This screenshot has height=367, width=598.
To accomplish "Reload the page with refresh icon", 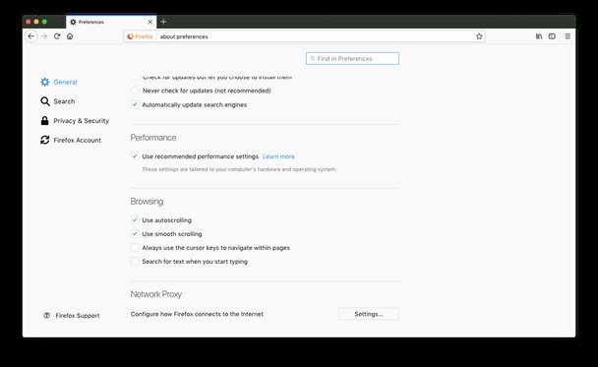I will pos(57,36).
